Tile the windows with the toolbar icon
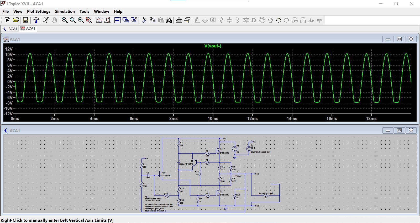420x223 pixels. [x=118, y=20]
